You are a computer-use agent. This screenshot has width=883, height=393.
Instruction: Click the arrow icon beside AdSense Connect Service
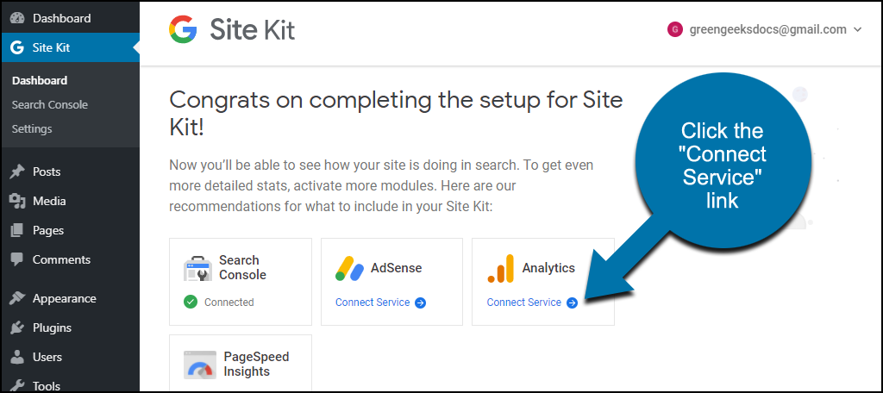(420, 303)
